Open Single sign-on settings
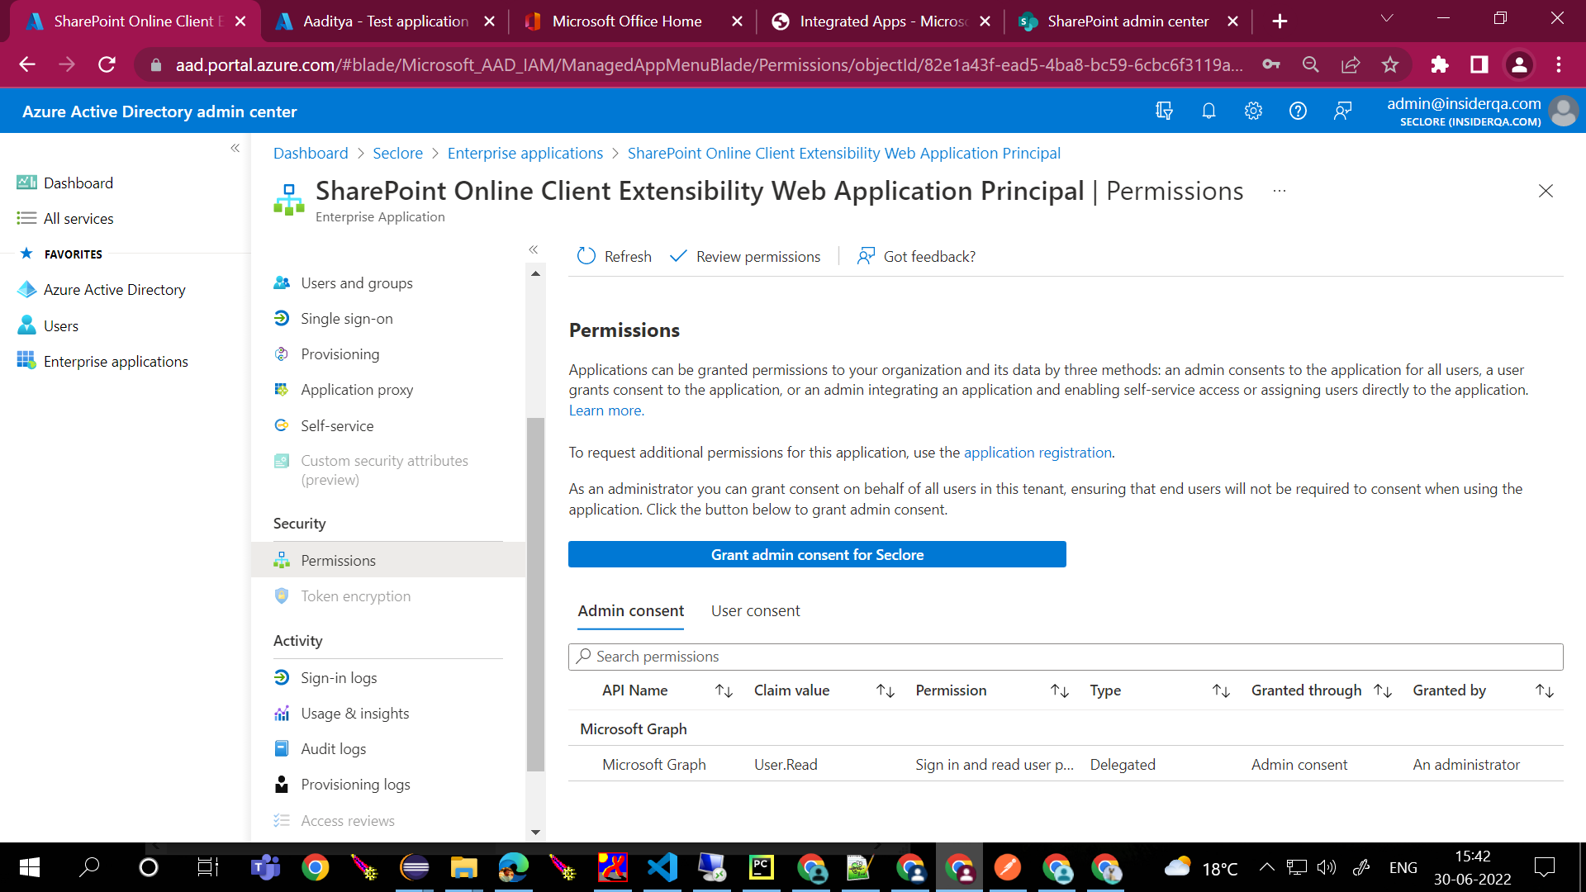Viewport: 1586px width, 892px height. 345,318
